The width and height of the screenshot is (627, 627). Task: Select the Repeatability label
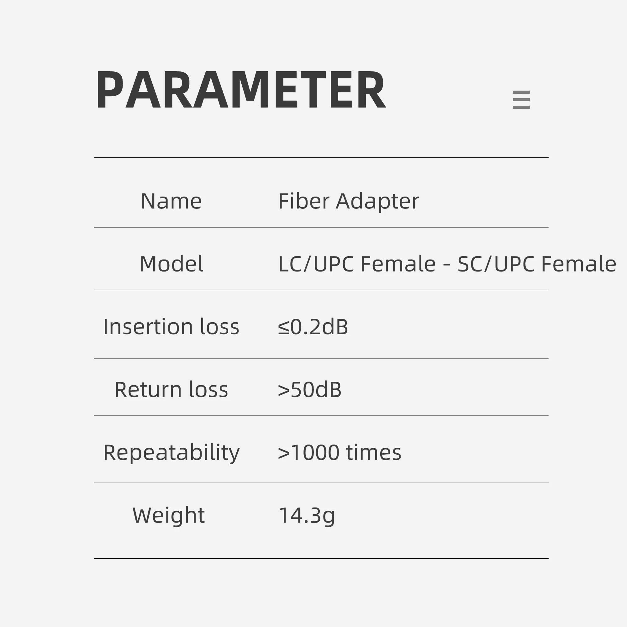pyautogui.click(x=171, y=452)
